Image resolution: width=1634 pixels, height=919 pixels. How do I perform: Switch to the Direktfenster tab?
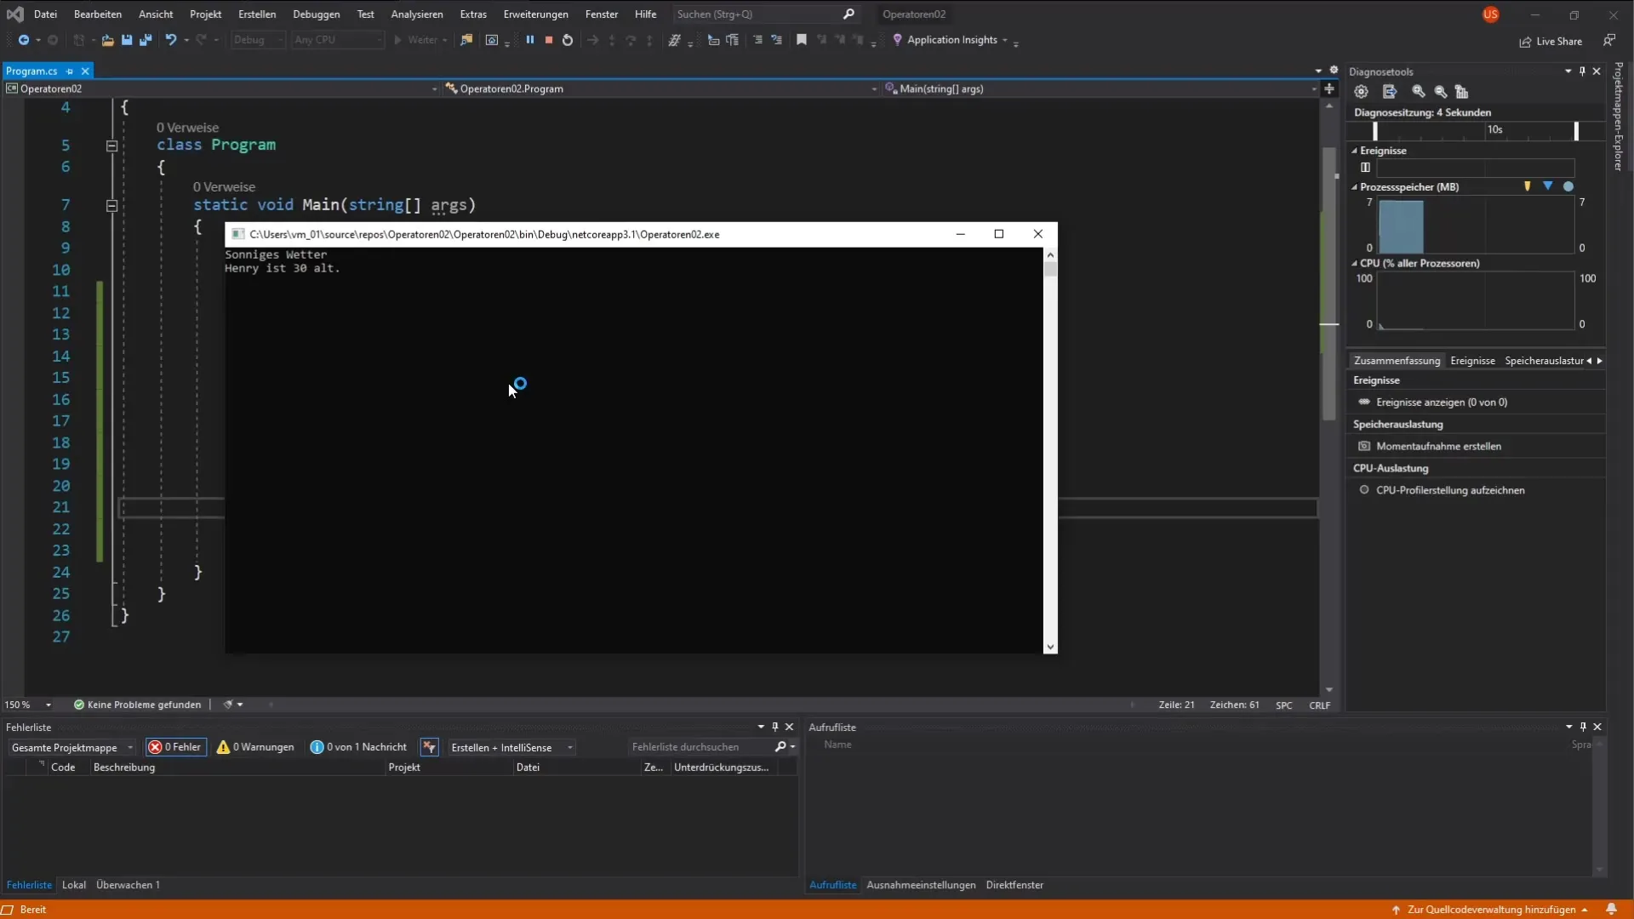coord(1014,885)
